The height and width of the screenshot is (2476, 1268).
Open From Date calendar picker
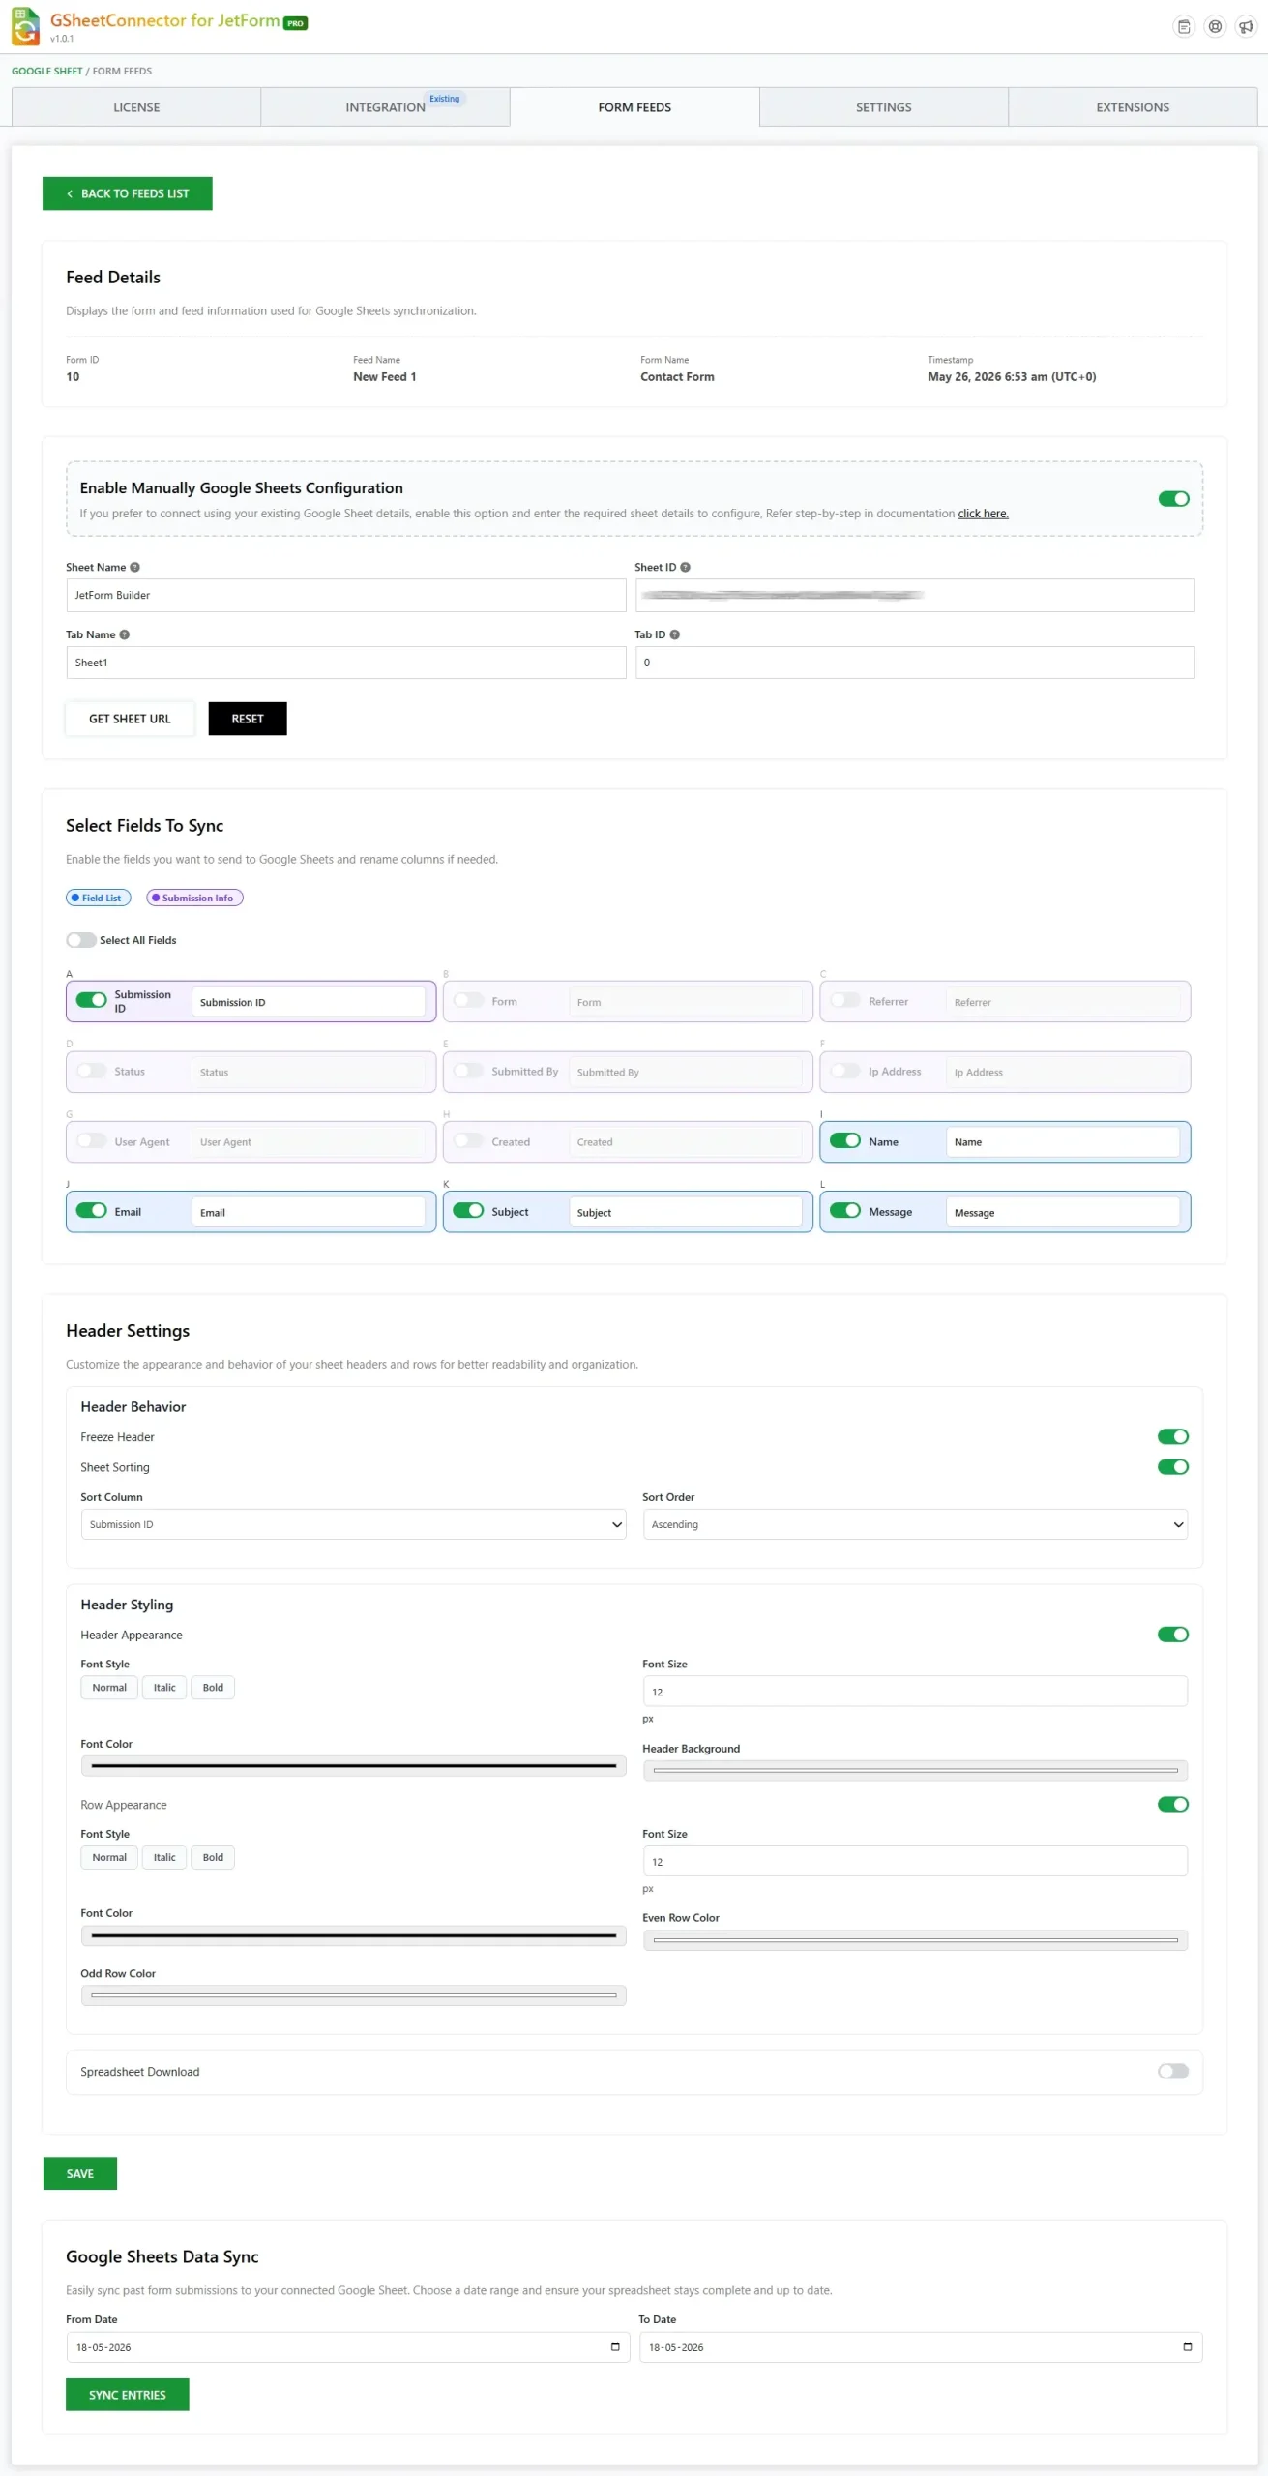click(615, 2346)
